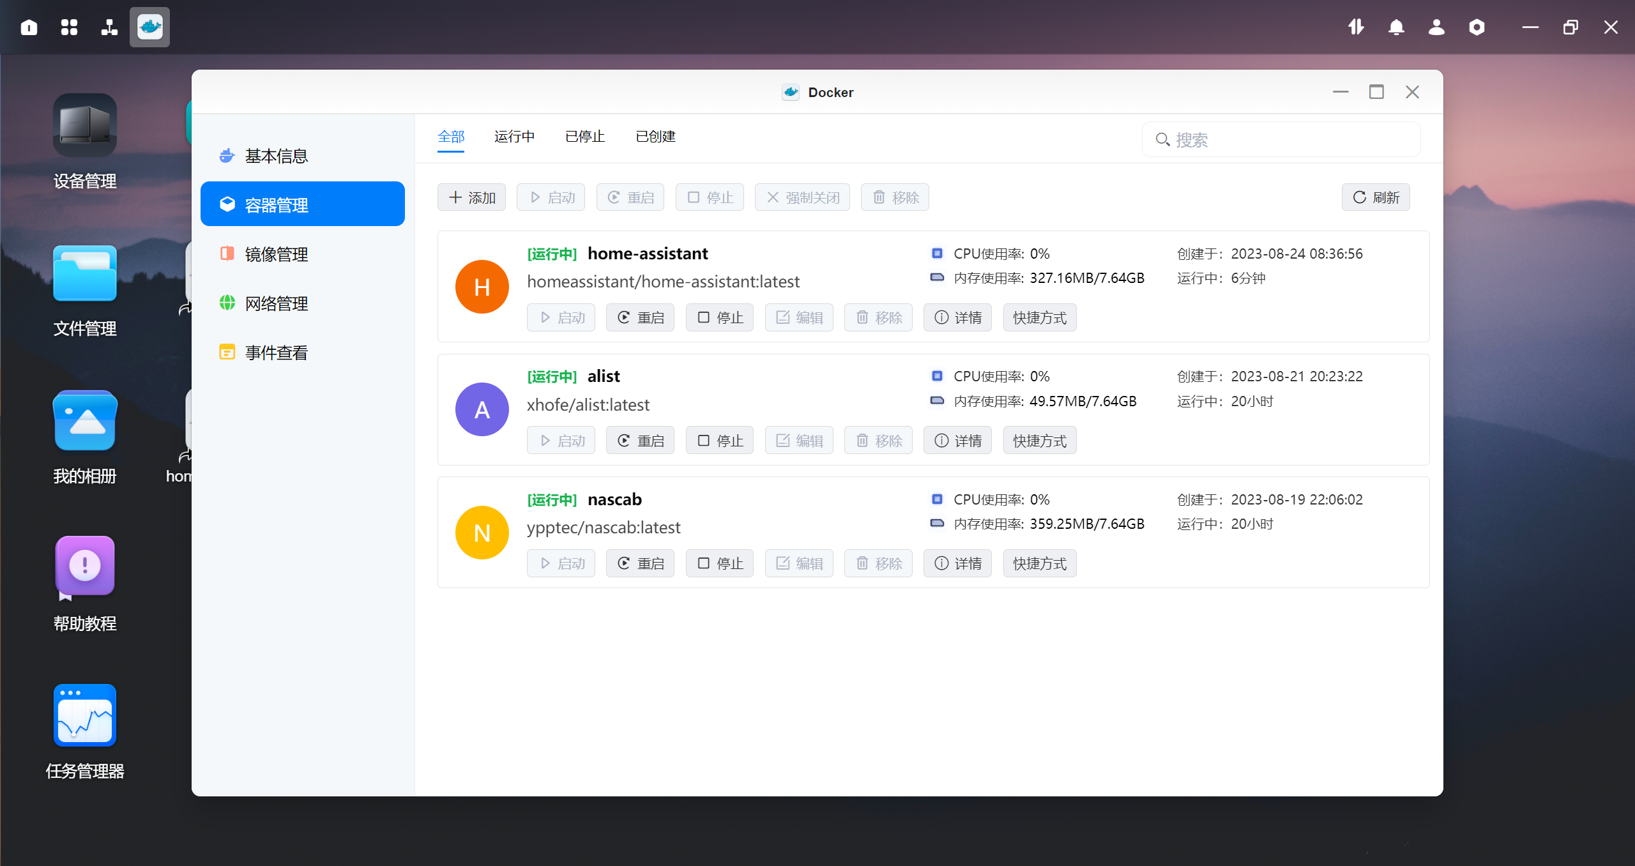Open 镜像管理 in Docker sidebar

coord(303,254)
